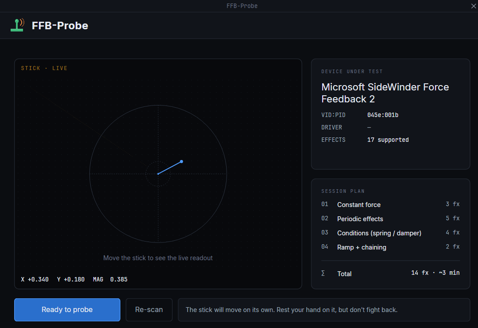Click the X +0.340 readout

(x=35, y=279)
